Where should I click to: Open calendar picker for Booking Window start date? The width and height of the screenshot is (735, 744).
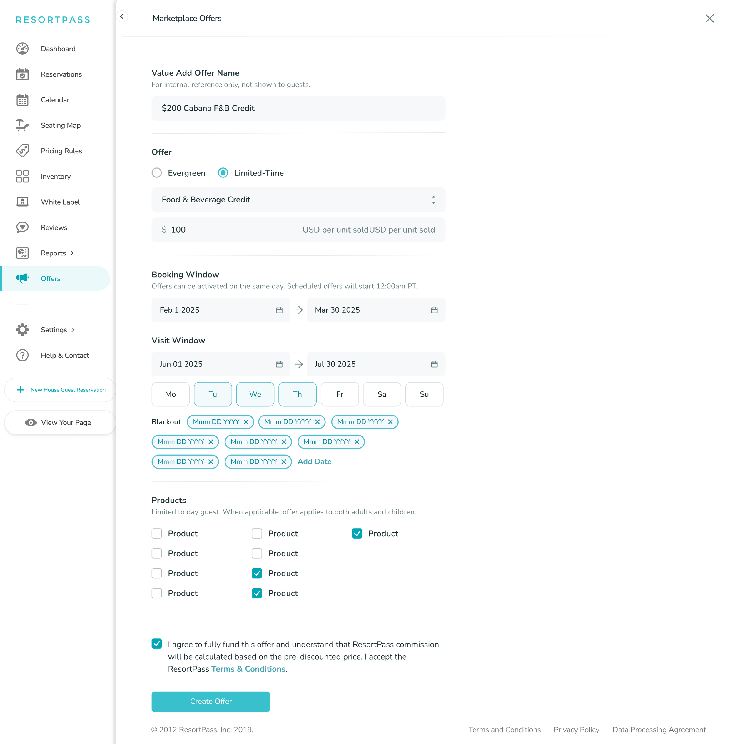pyautogui.click(x=279, y=310)
